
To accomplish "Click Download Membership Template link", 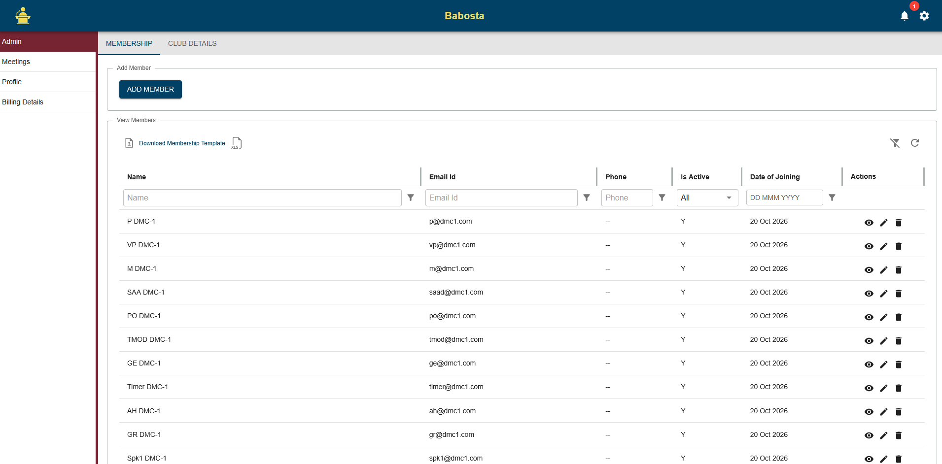I will (x=182, y=143).
